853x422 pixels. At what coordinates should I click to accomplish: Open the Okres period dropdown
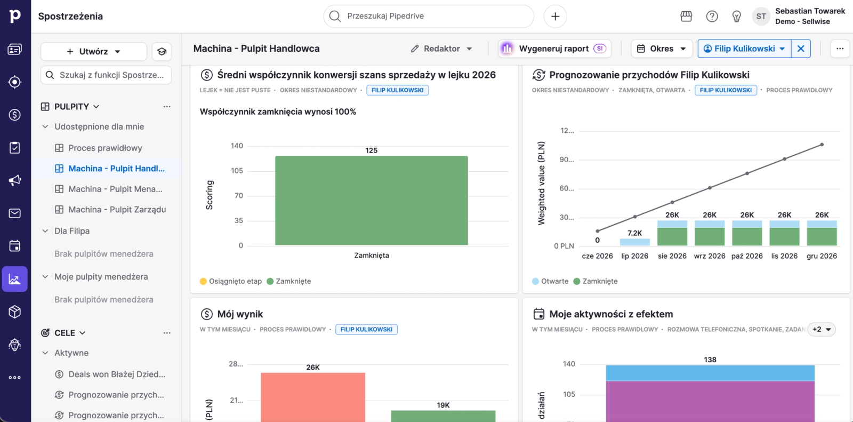coord(662,49)
